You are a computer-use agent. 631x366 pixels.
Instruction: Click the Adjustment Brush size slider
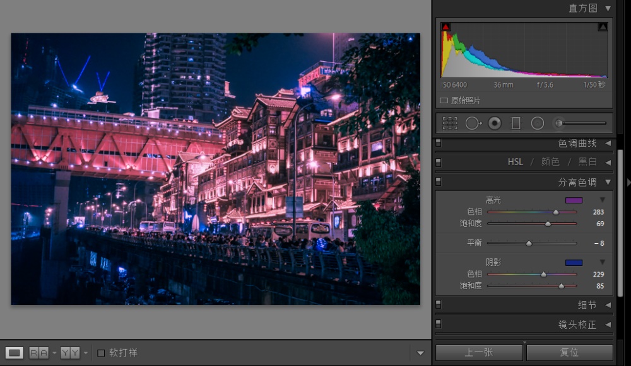(x=582, y=123)
